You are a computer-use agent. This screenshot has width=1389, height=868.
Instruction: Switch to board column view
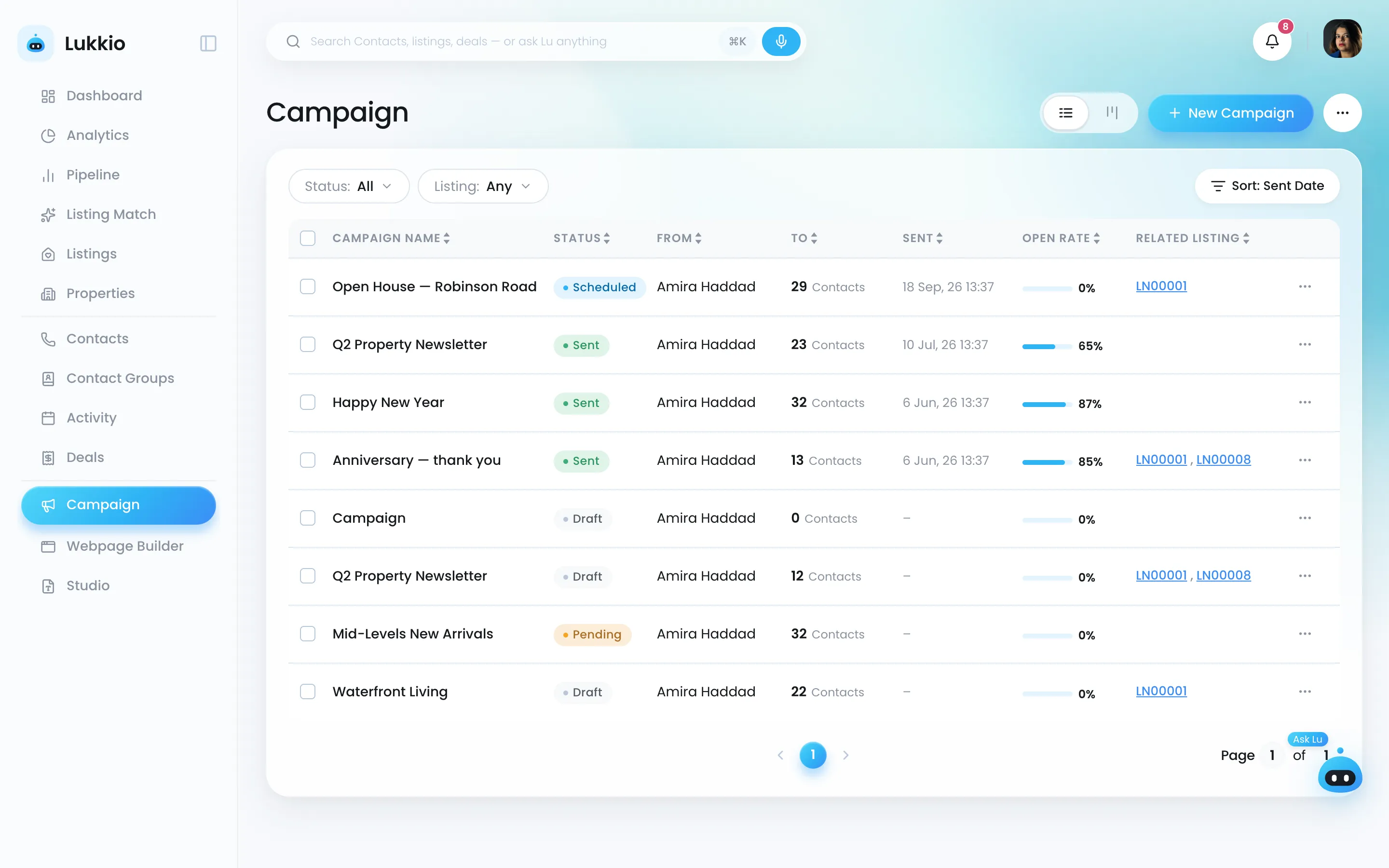click(1112, 112)
